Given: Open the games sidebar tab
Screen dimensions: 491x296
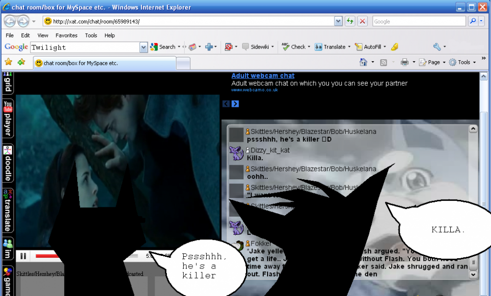Looking at the screenshot, I should coord(8,281).
